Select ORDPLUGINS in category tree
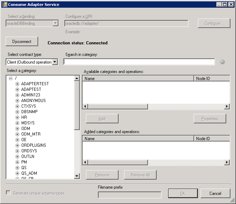This screenshot has height=204, width=236. tap(34, 145)
